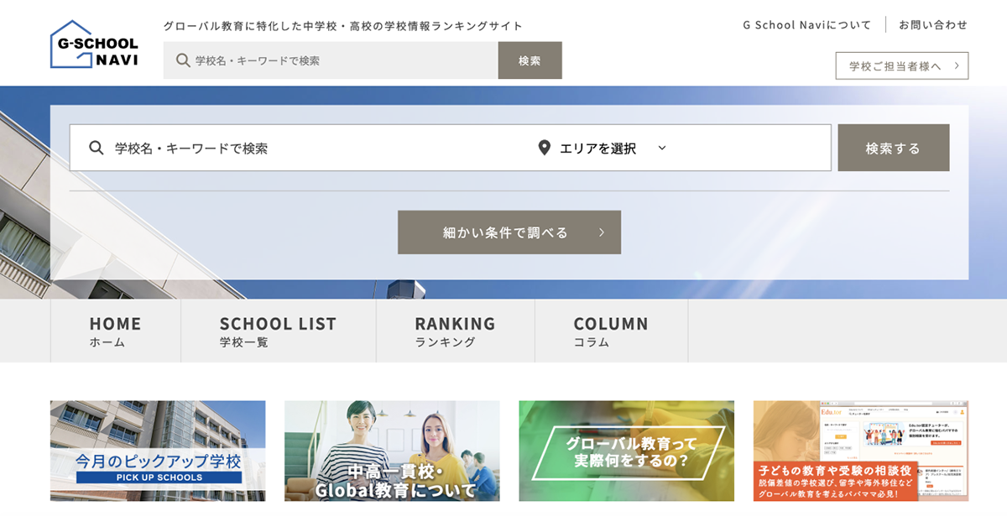Open the SCHOOL LIST 学校一覧 section
This screenshot has width=1007, height=527.
click(278, 331)
